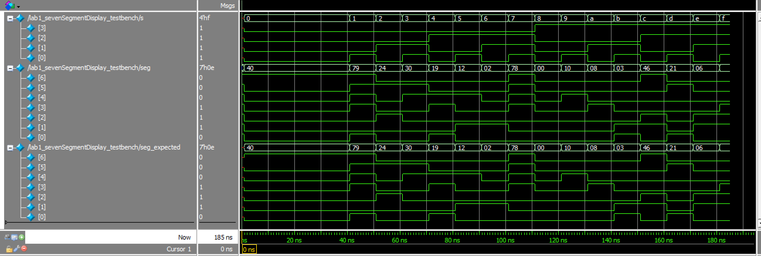
Task: Select bit [6] under the seg signal
Action: [42, 78]
